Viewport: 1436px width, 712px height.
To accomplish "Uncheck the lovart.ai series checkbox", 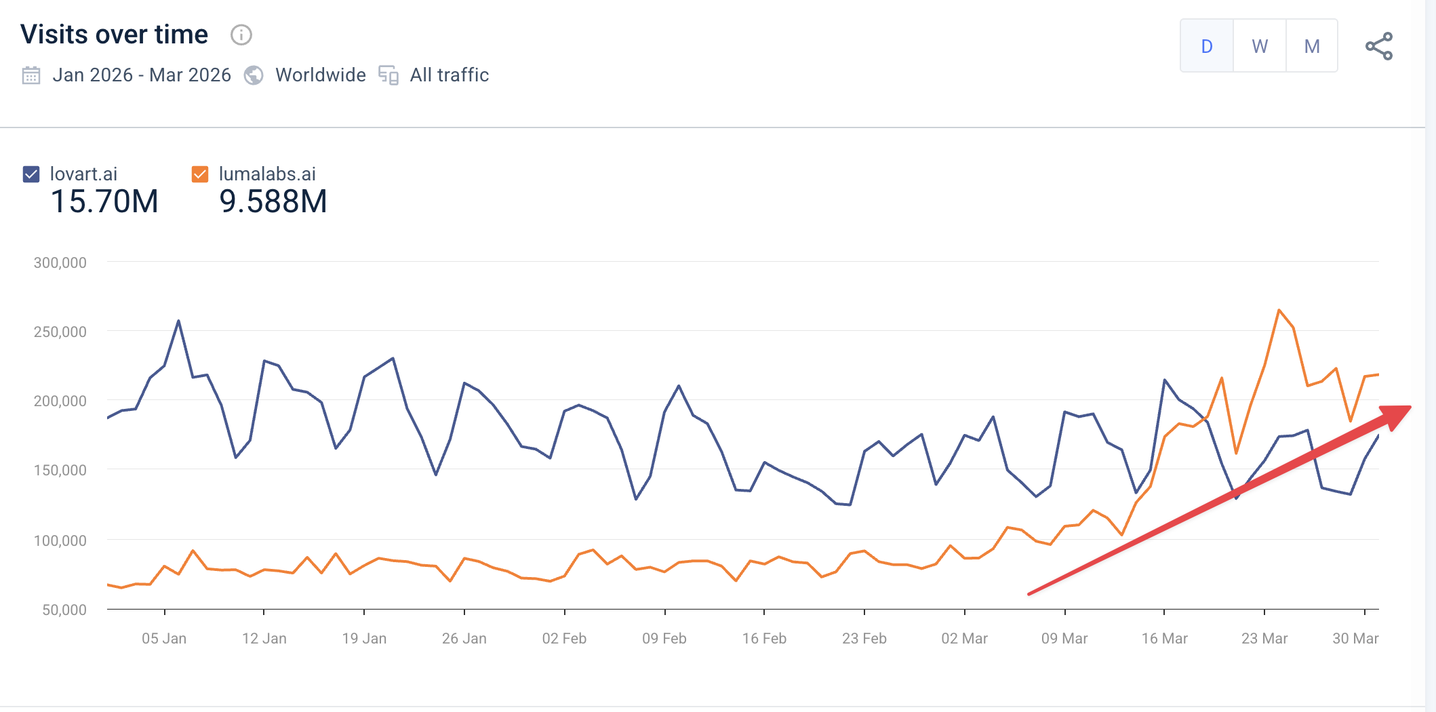I will (x=31, y=174).
